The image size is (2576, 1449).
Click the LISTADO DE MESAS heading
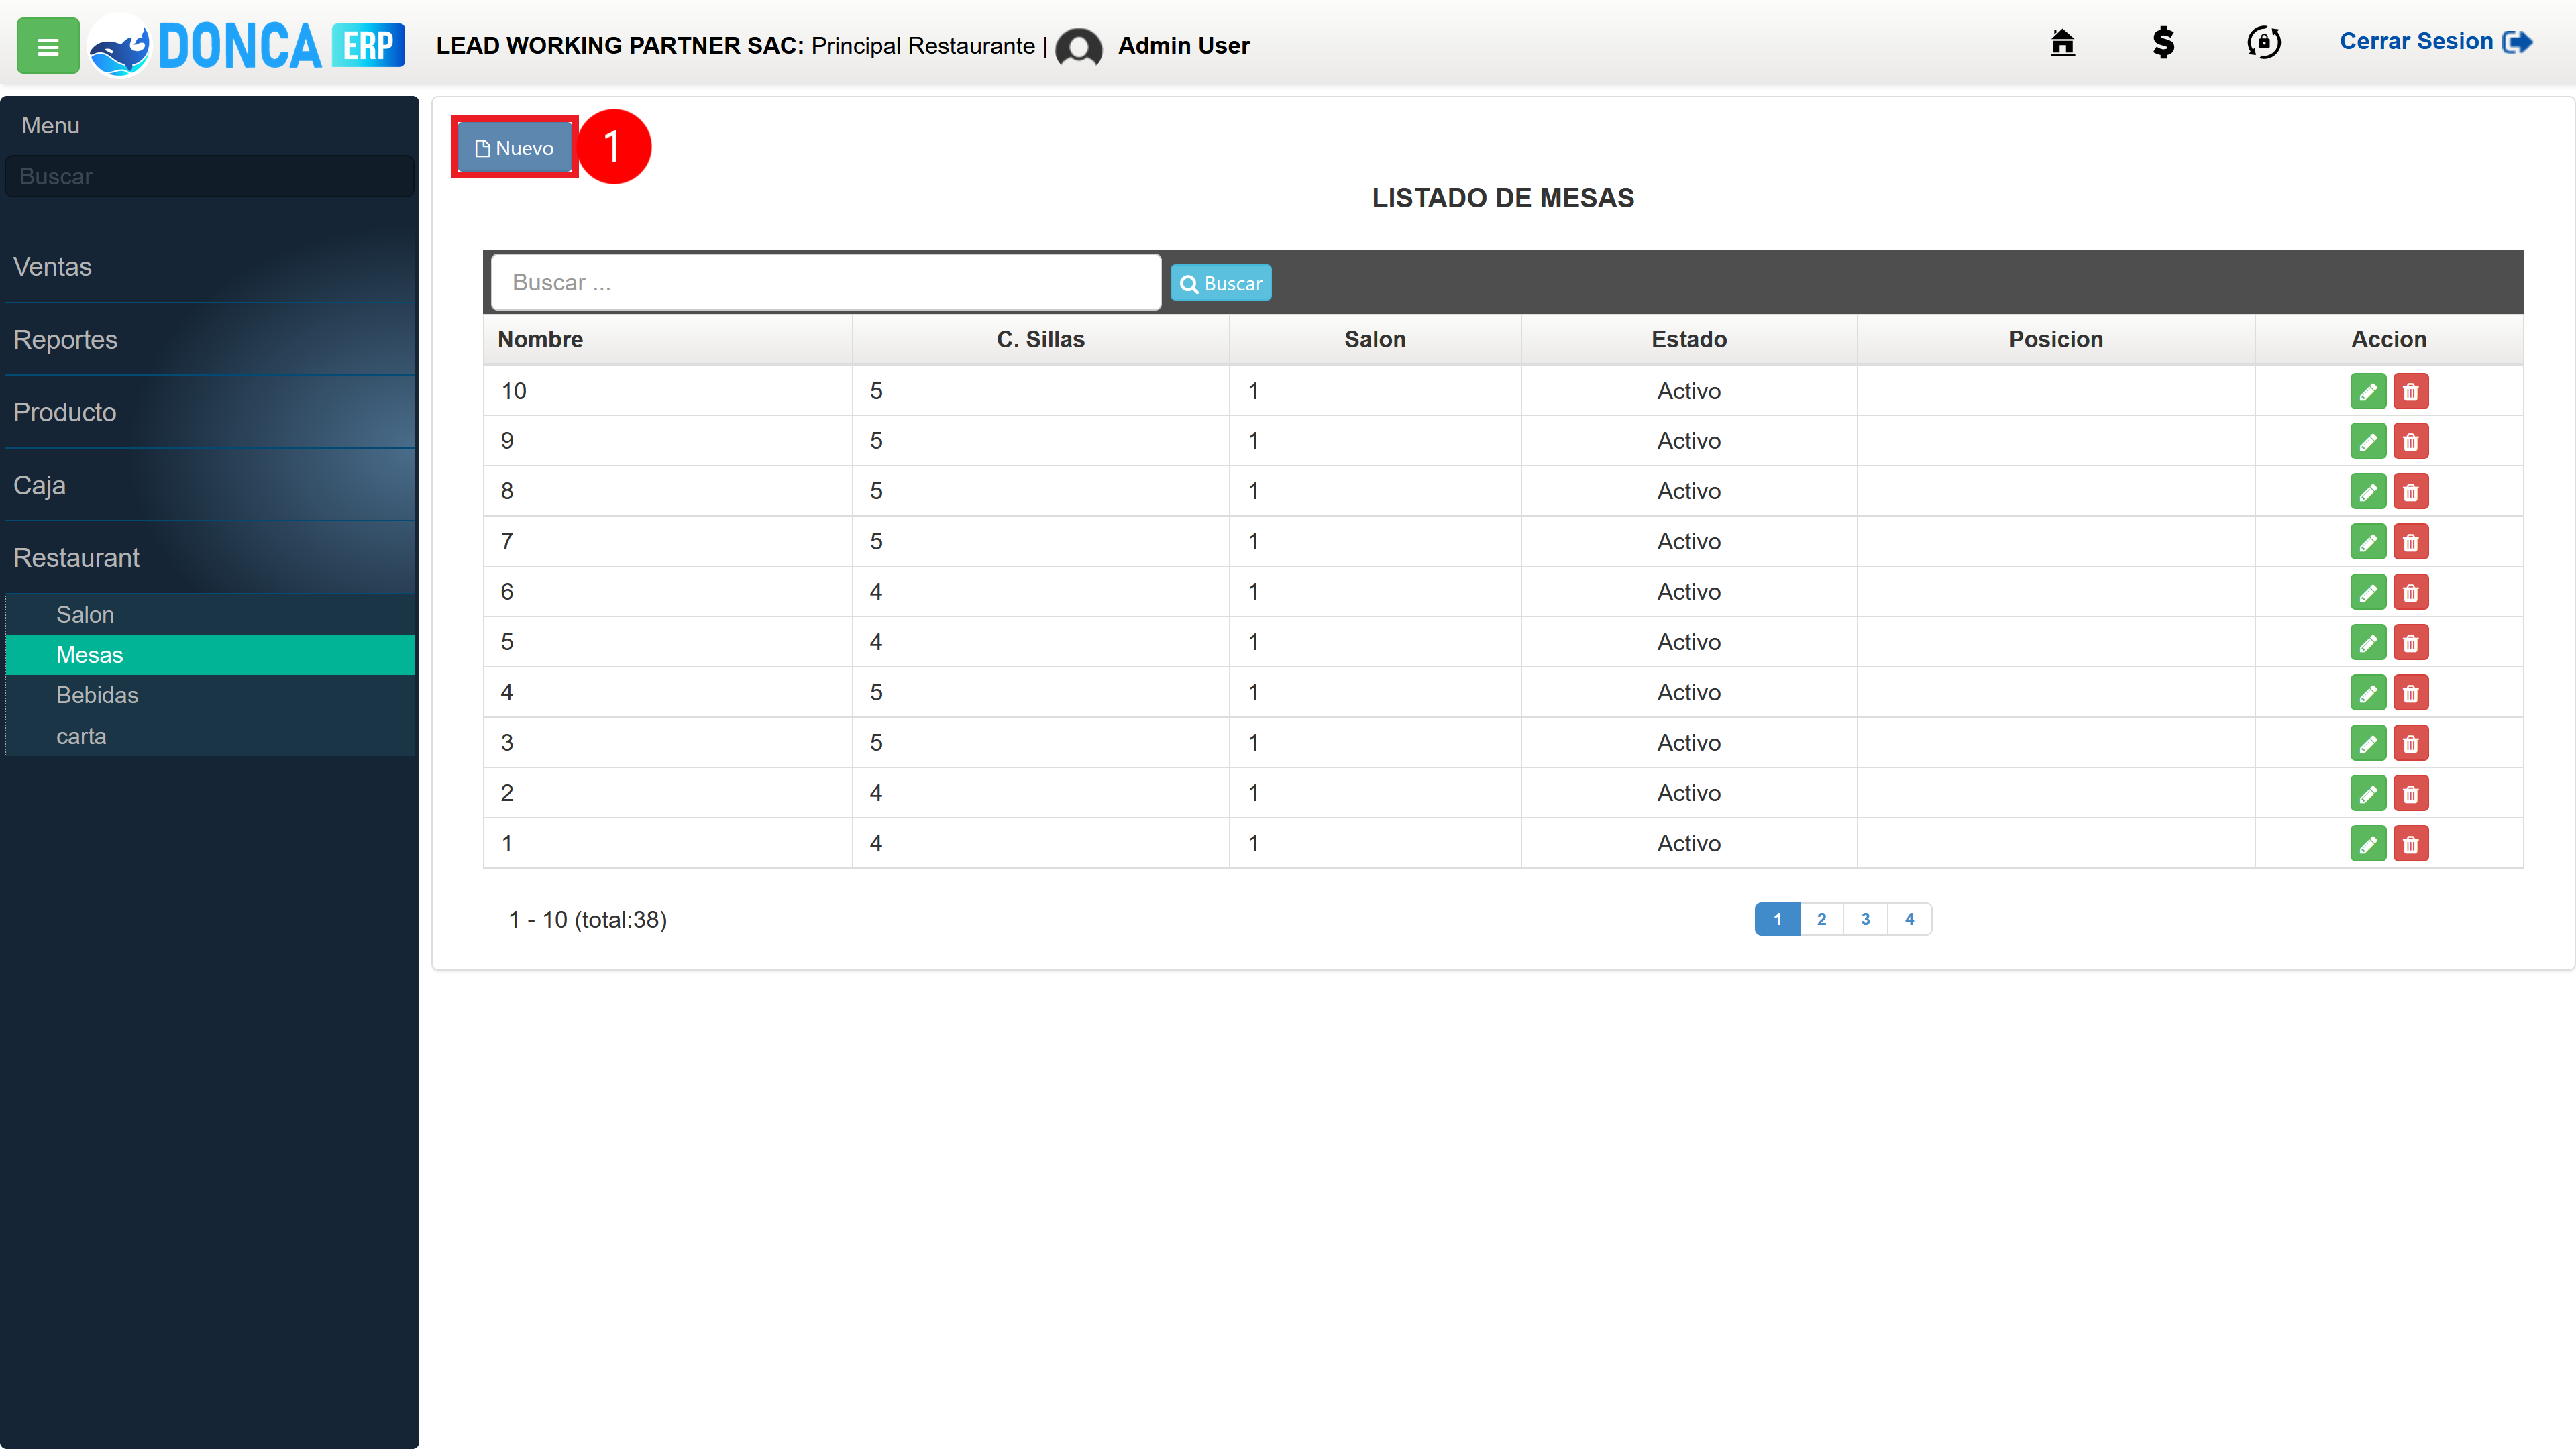point(1503,197)
